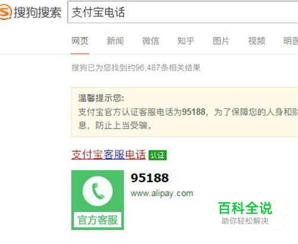This screenshot has width=298, height=244.
Task: Click the search box containing 支付宝电话
Action: coord(183,12)
